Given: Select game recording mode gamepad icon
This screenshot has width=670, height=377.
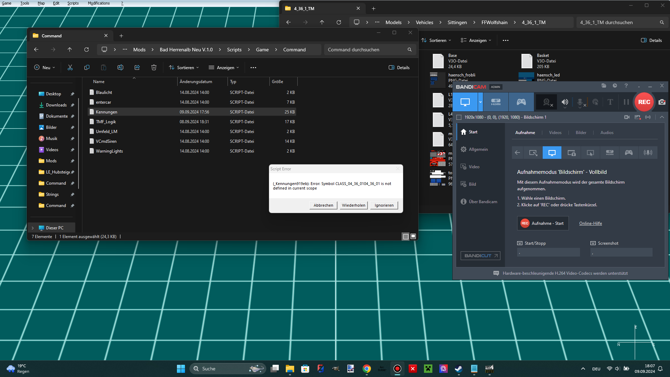Looking at the screenshot, I should point(521,102).
